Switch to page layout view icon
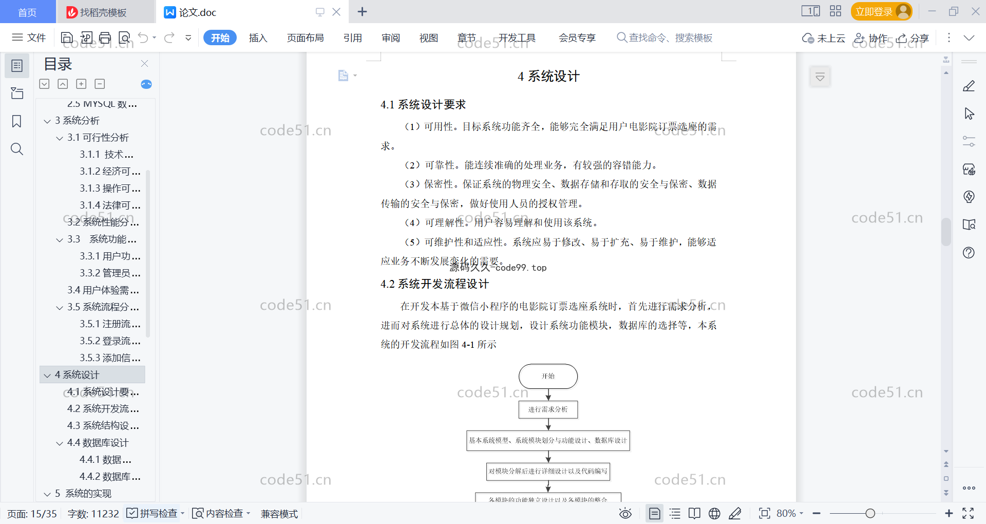 point(655,513)
